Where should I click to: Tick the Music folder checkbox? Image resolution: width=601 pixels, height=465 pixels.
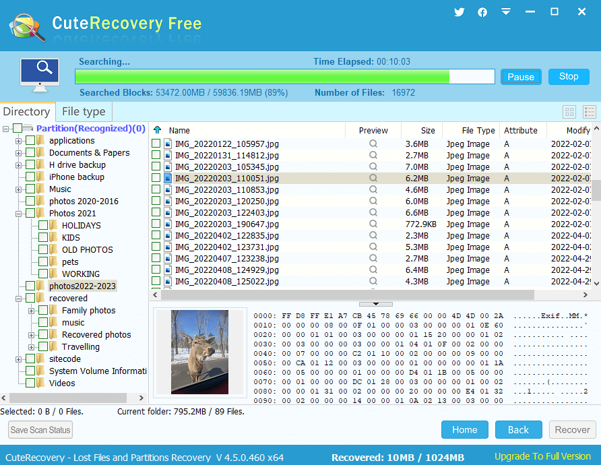[30, 189]
